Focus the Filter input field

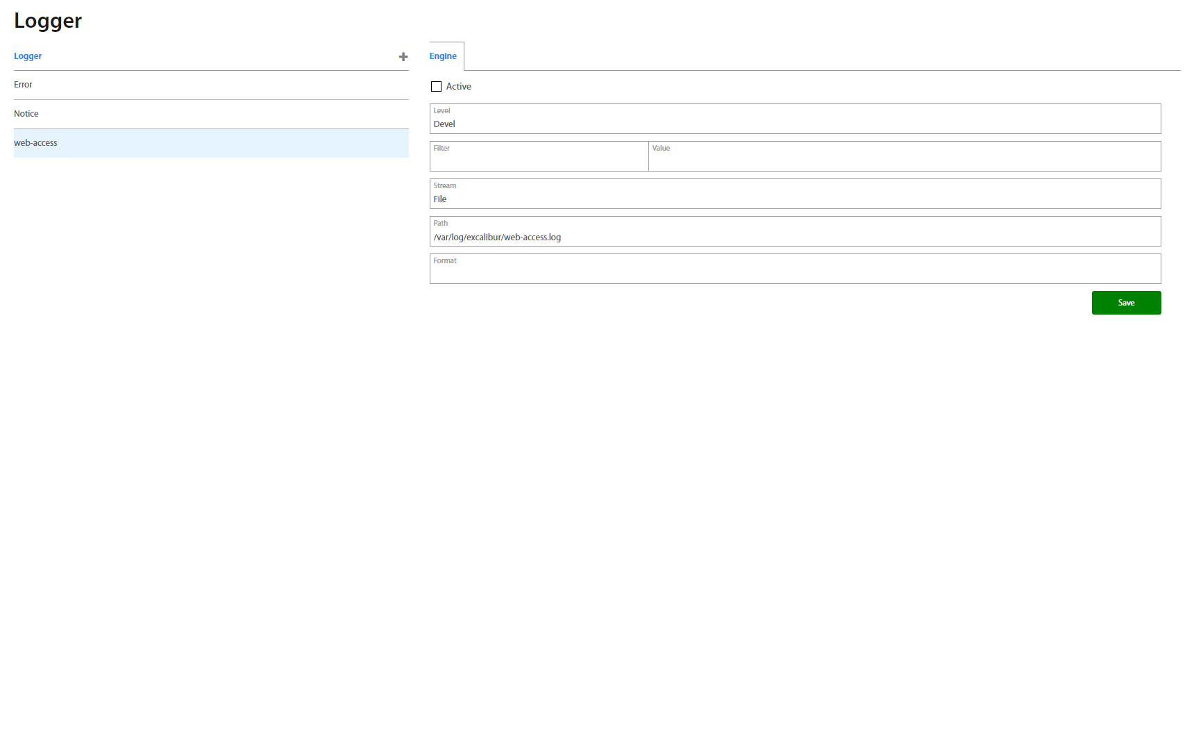coord(539,158)
